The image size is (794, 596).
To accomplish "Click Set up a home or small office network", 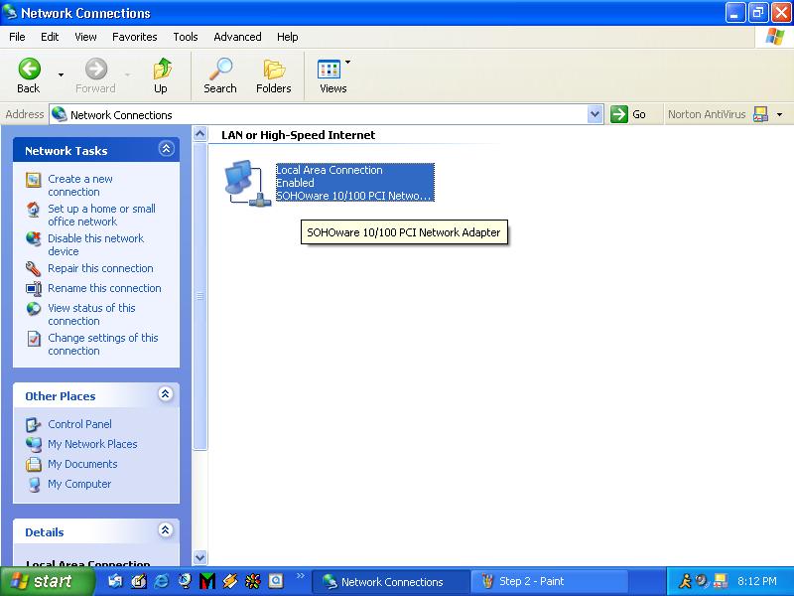I will [x=101, y=215].
